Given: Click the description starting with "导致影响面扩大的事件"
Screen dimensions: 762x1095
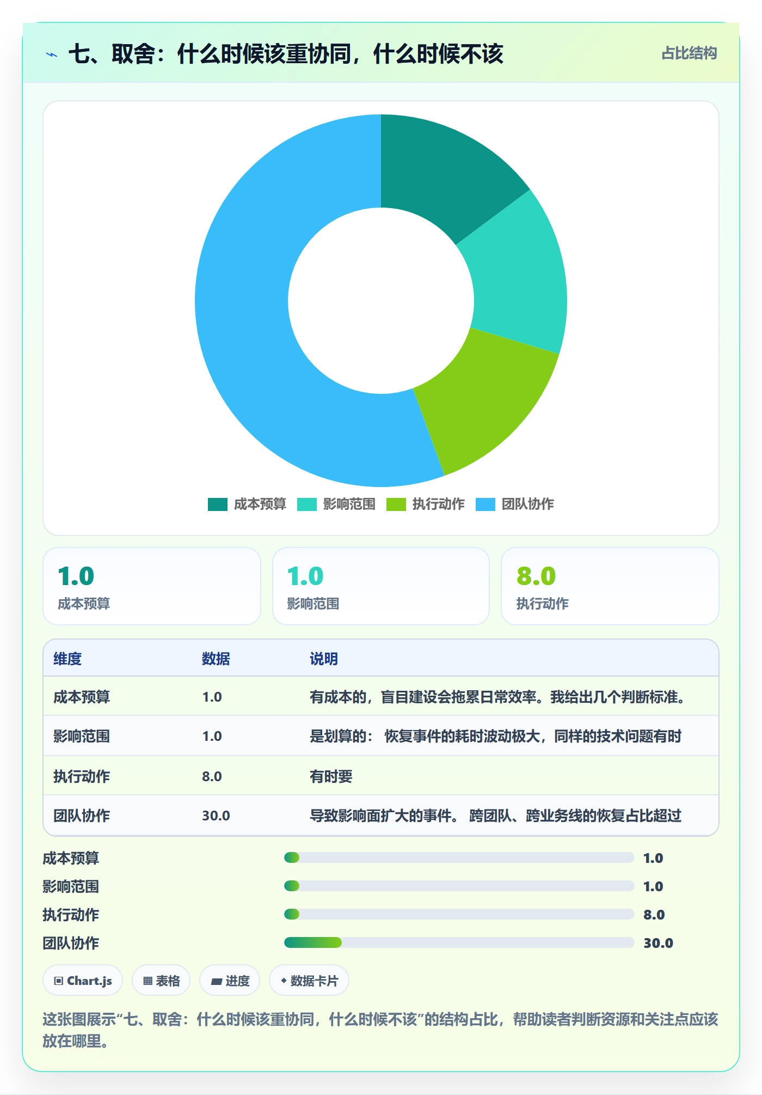Looking at the screenshot, I should tap(496, 816).
